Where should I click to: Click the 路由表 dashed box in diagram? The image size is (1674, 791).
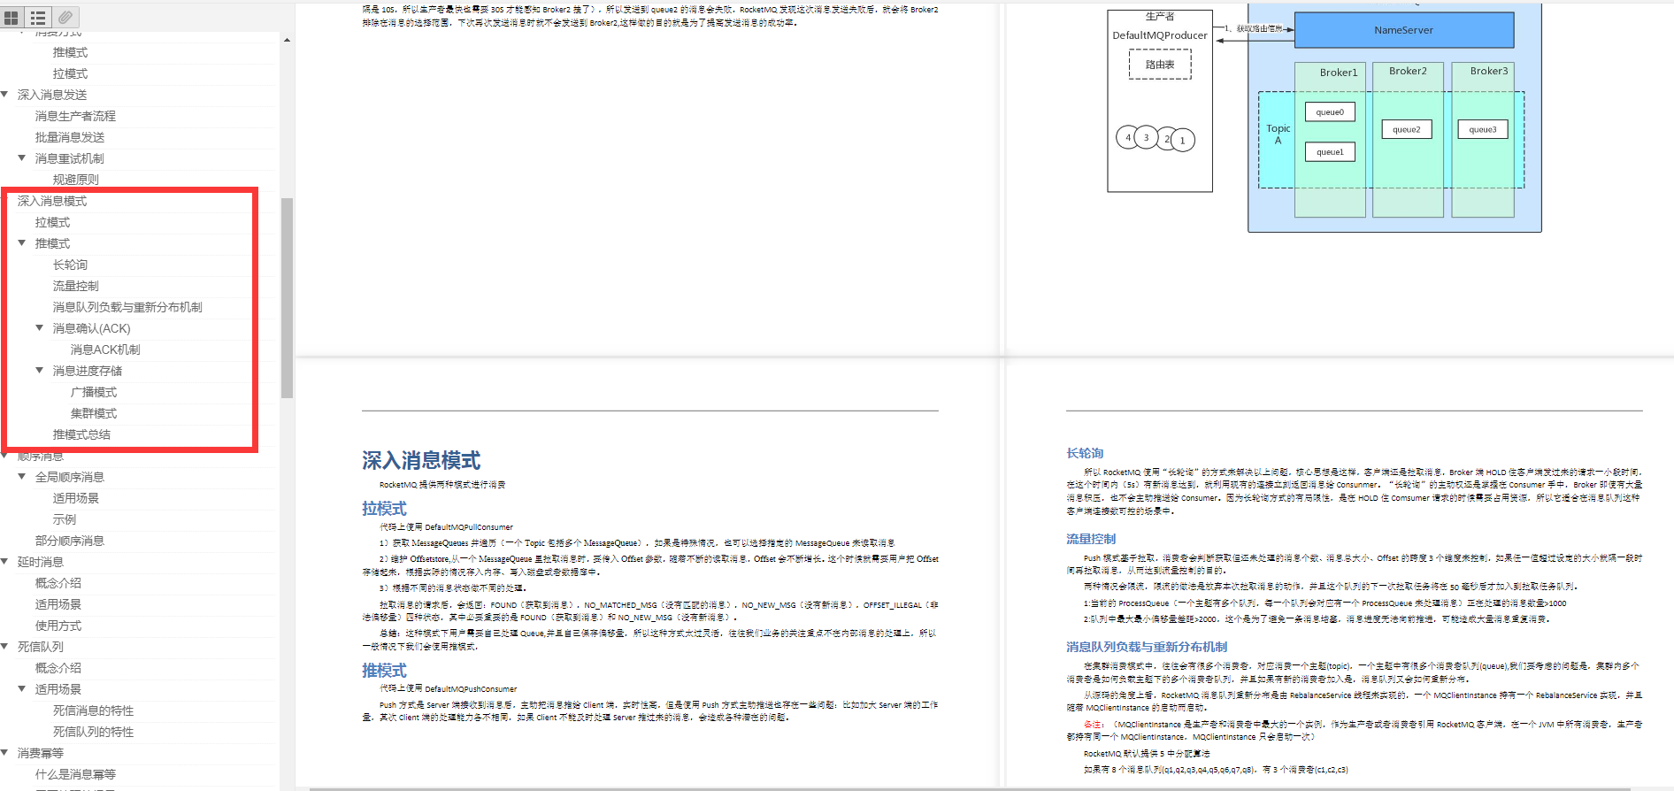tap(1160, 65)
